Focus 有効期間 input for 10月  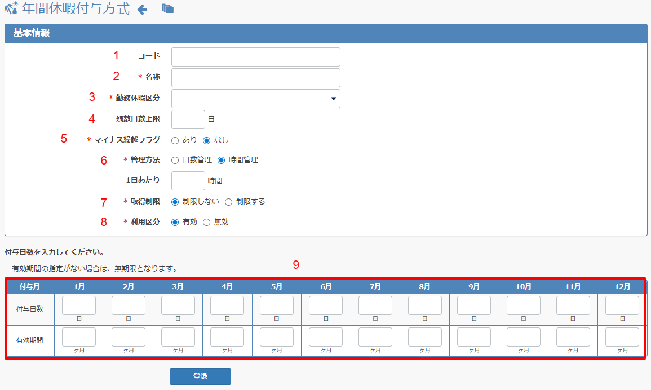click(x=524, y=337)
